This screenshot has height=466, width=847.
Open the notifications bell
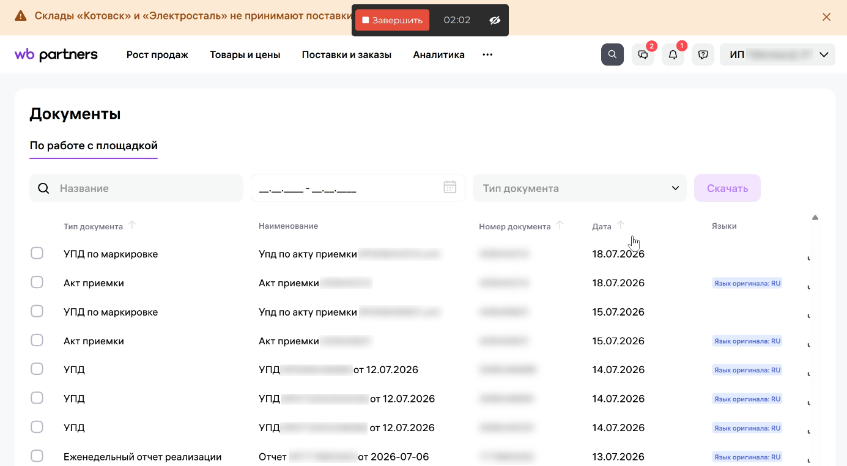pyautogui.click(x=673, y=54)
